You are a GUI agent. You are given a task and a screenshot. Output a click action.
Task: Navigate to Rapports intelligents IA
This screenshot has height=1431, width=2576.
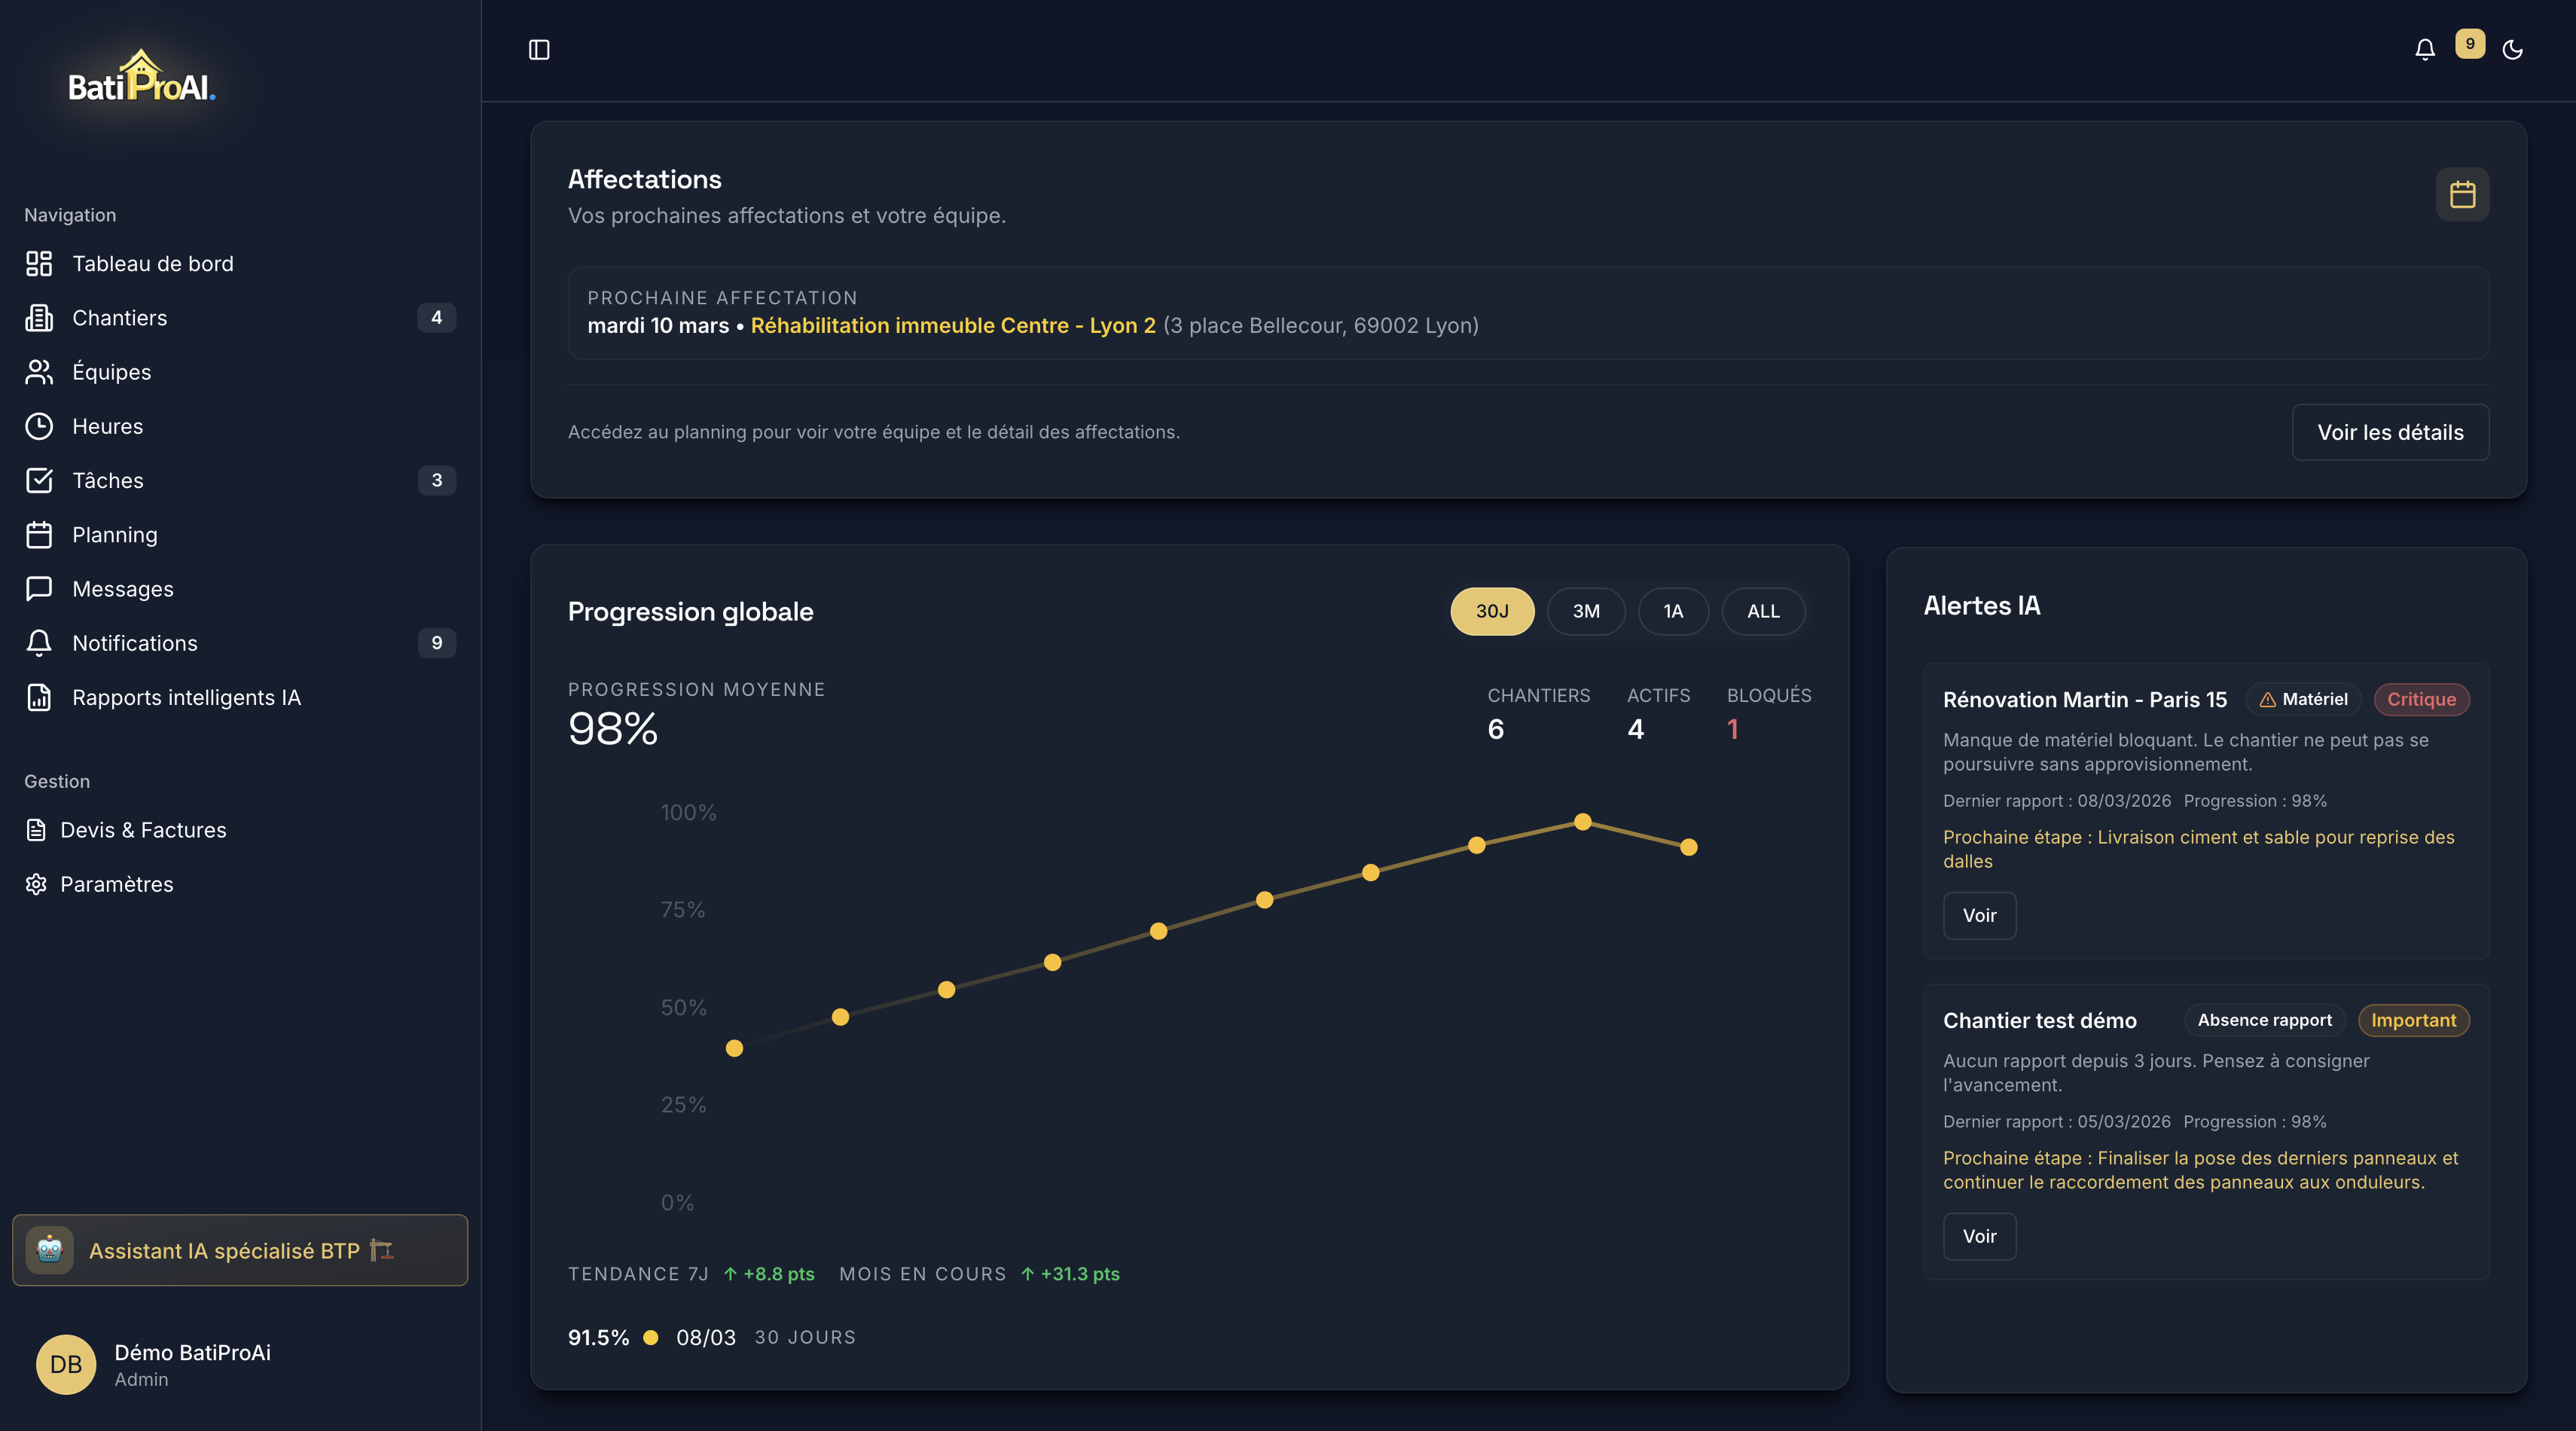click(186, 697)
